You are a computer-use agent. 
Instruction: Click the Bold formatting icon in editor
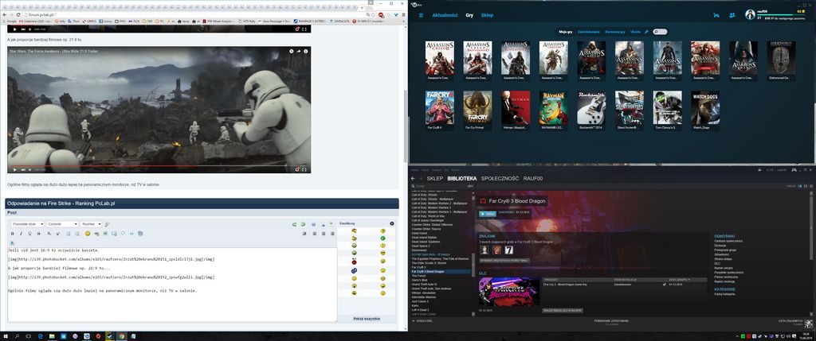pyautogui.click(x=12, y=234)
